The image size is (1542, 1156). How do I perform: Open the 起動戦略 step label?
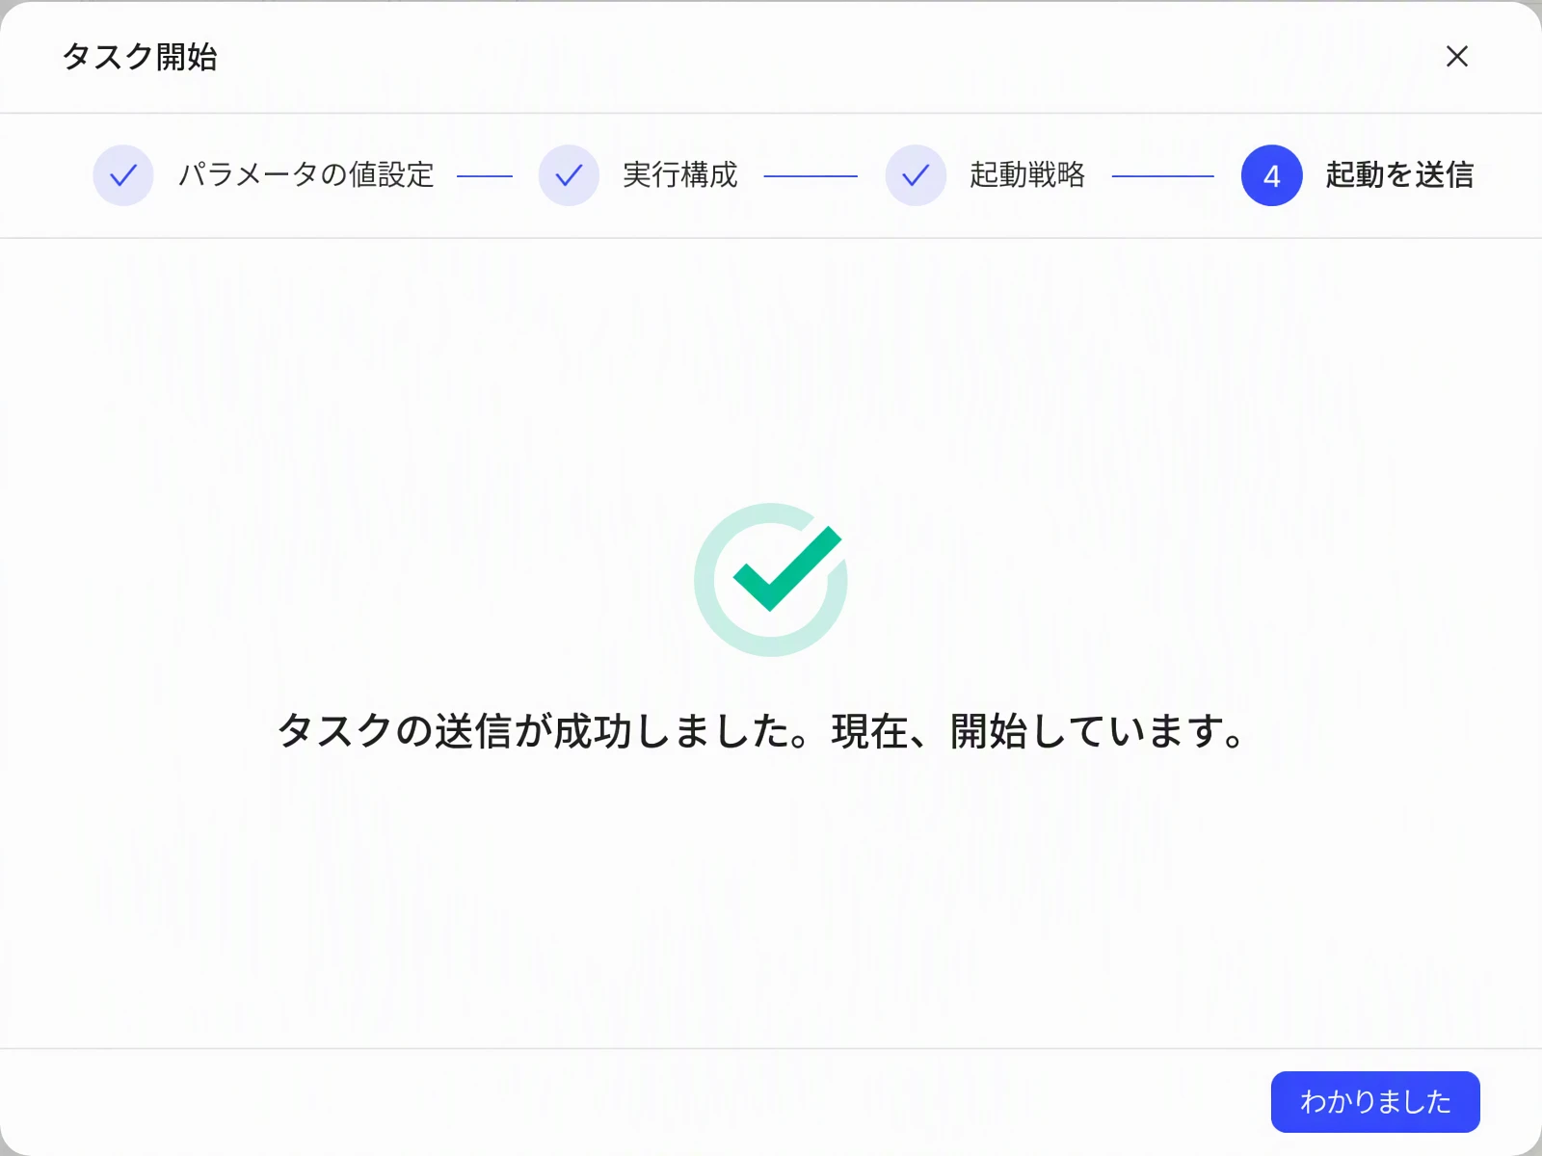(1027, 175)
